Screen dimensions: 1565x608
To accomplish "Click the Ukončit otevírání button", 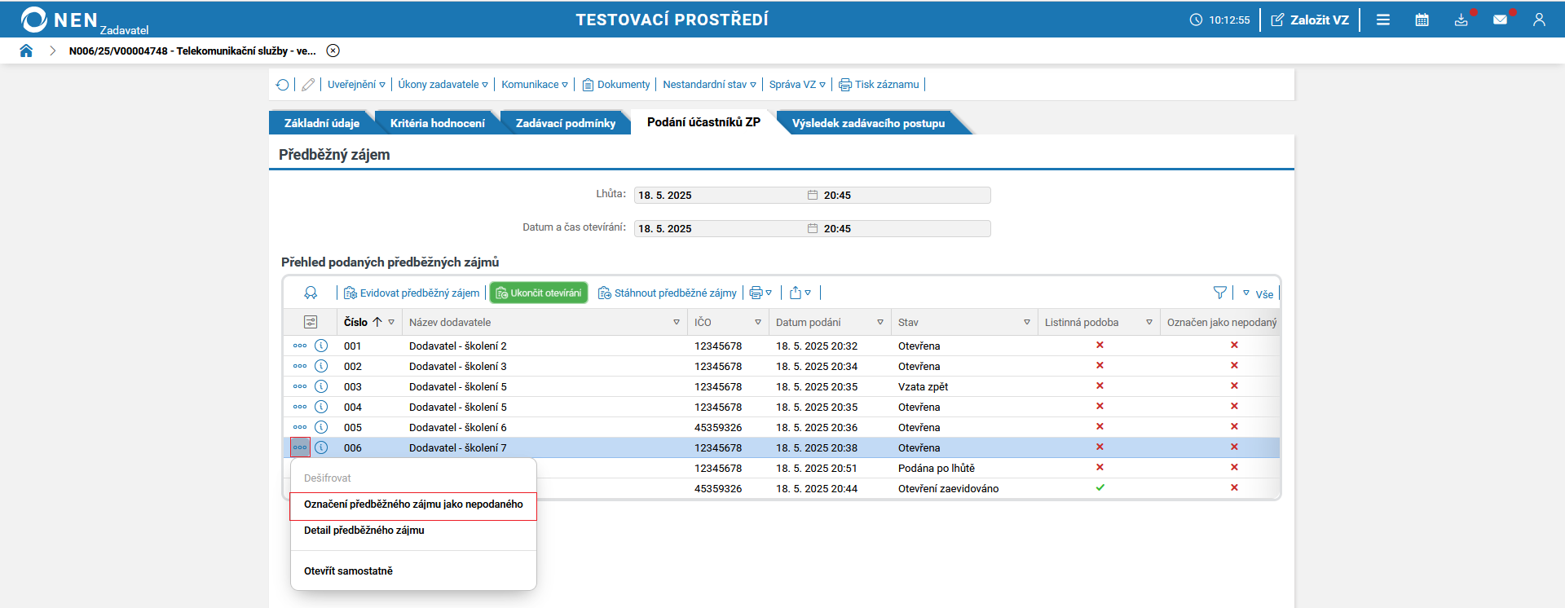I will 539,293.
